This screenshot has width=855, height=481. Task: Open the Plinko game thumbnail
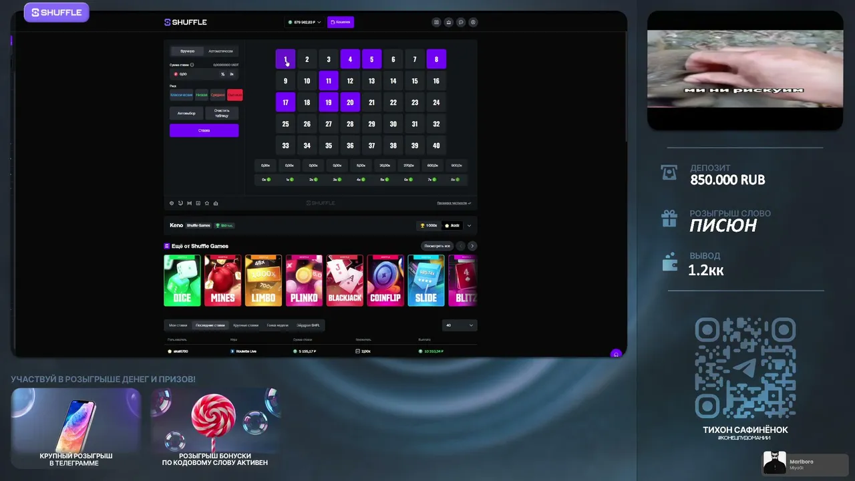click(x=304, y=281)
